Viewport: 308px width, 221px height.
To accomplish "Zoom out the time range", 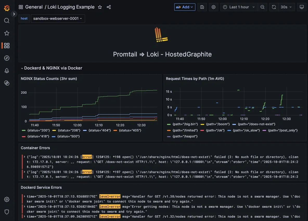I will coord(262,7).
